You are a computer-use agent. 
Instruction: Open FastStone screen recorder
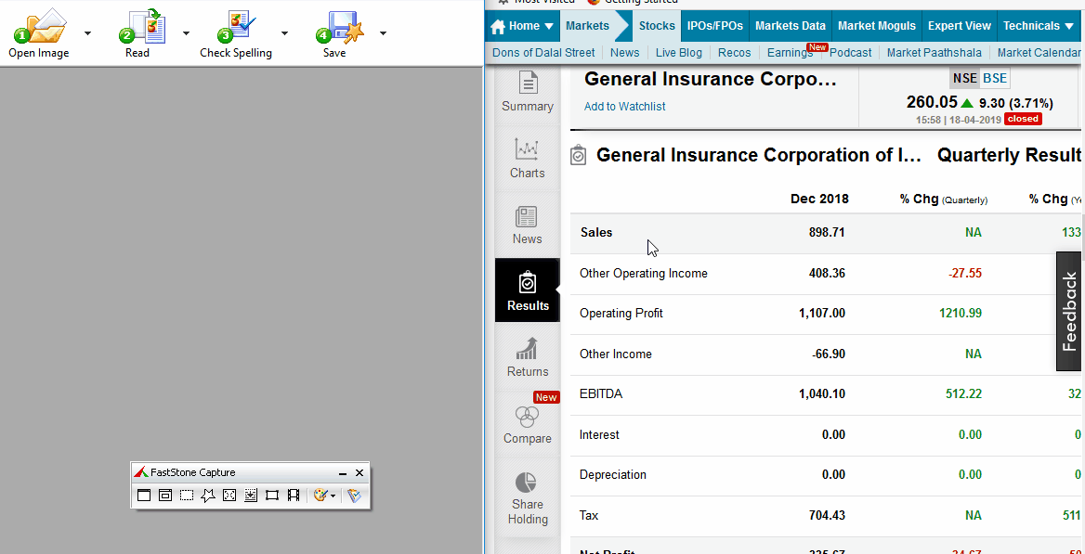tap(294, 496)
